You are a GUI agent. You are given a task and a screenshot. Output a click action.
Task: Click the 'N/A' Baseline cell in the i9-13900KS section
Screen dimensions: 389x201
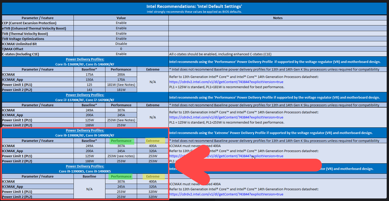coord(89,189)
